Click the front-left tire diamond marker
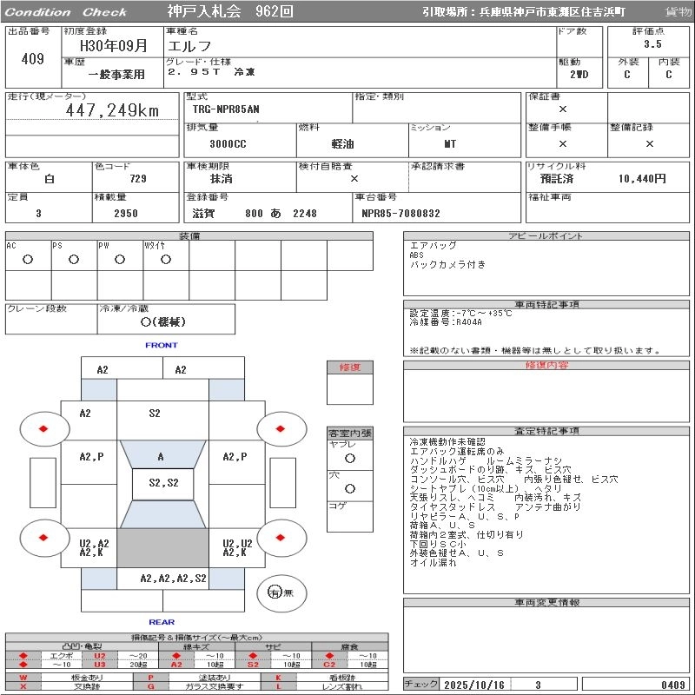695x695 pixels. (x=44, y=428)
